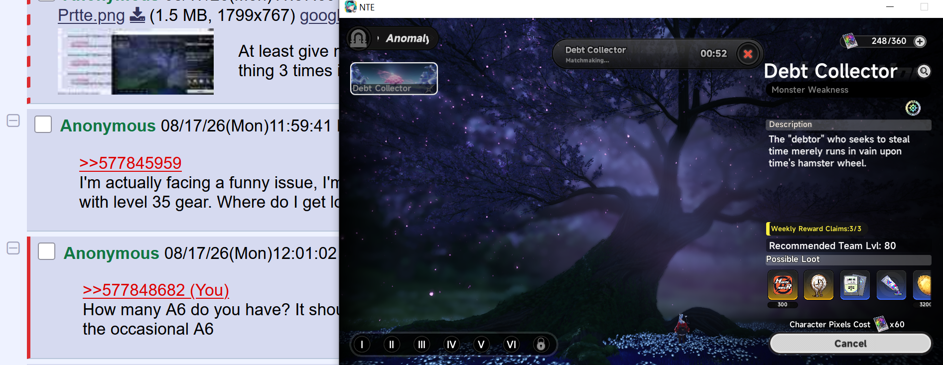The width and height of the screenshot is (943, 365).
Task: Click the 08/17/26(Mon)11:59:41 timestamp
Action: [x=246, y=125]
